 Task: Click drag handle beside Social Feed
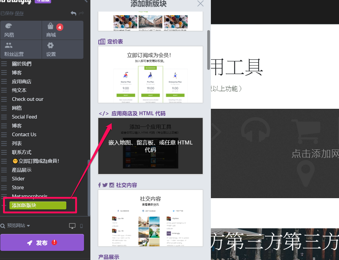click(x=4, y=117)
